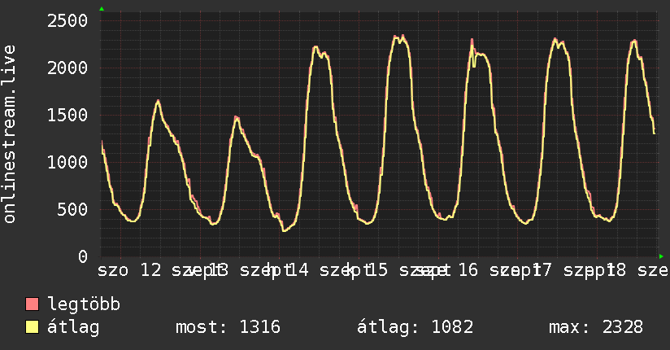Click the 1500 y-axis label

click(x=67, y=115)
